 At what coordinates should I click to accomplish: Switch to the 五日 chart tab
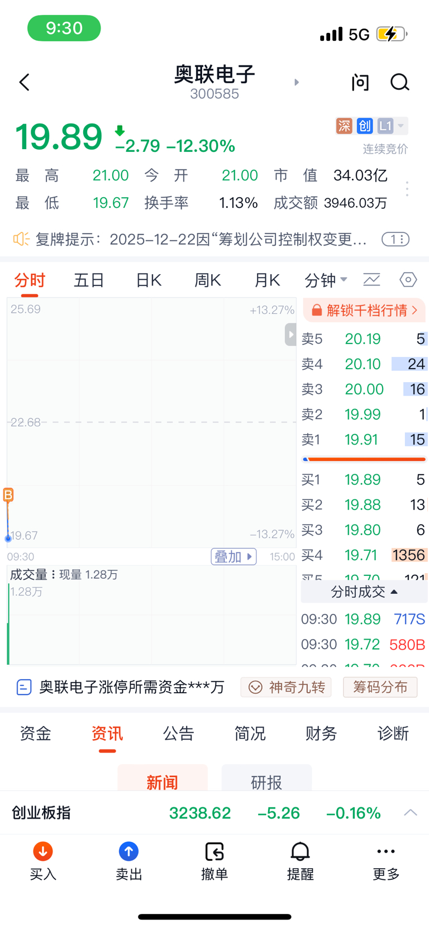89,280
